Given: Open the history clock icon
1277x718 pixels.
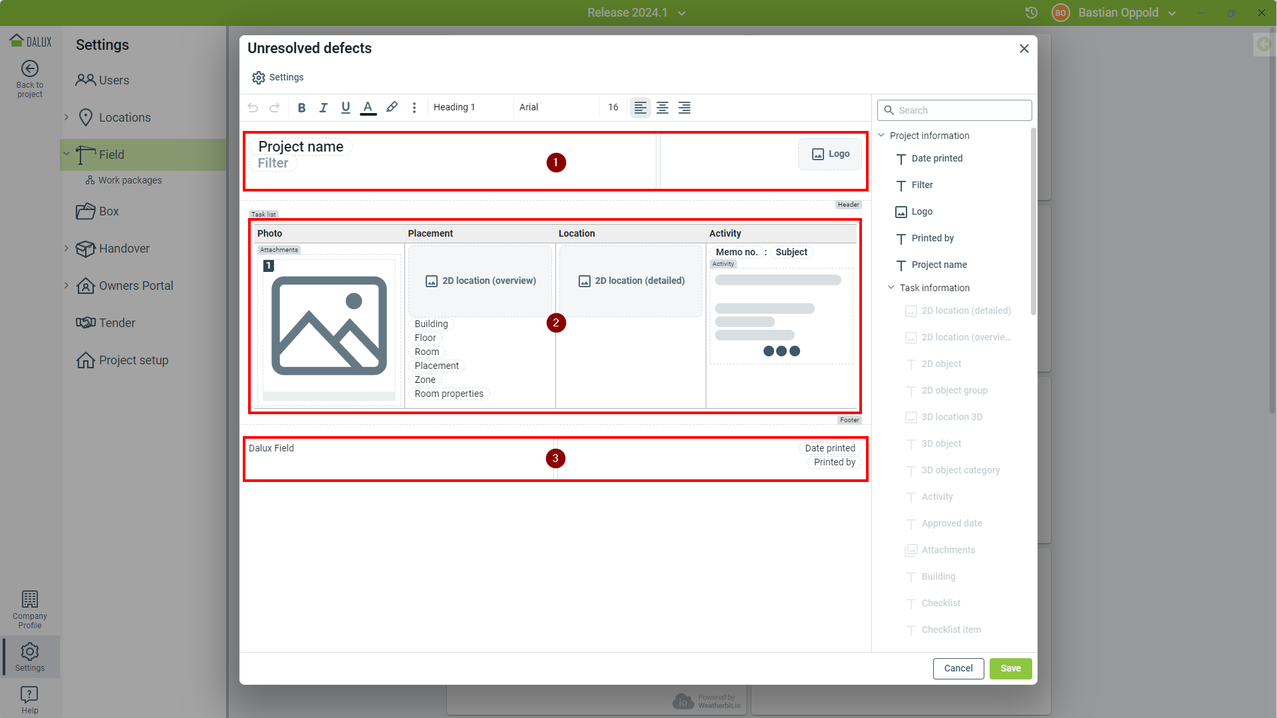Looking at the screenshot, I should pyautogui.click(x=1031, y=13).
